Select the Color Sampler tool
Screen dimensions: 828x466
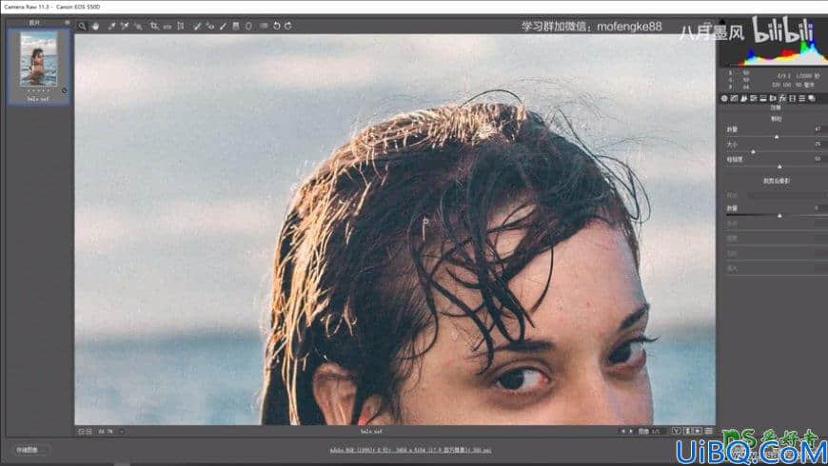pos(125,26)
